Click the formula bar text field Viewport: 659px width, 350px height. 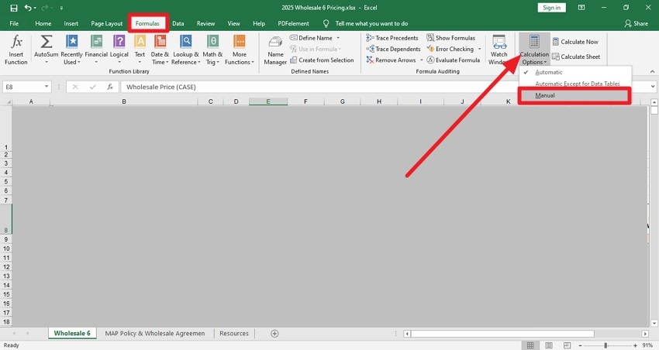[385, 87]
